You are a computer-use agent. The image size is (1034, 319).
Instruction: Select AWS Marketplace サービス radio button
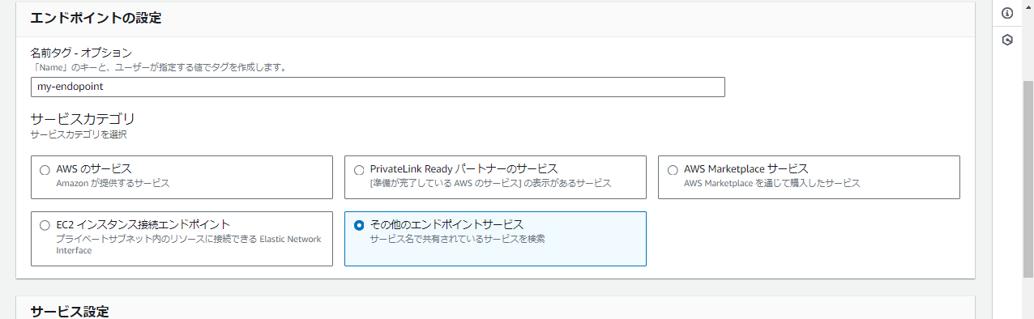tap(673, 170)
